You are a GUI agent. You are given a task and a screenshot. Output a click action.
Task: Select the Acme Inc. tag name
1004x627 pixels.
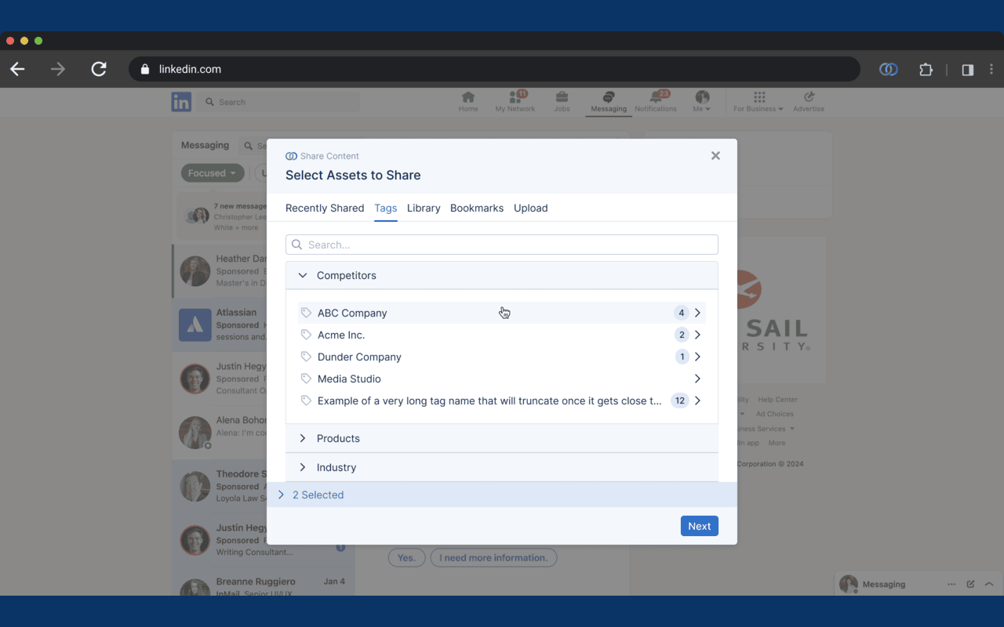pyautogui.click(x=341, y=335)
